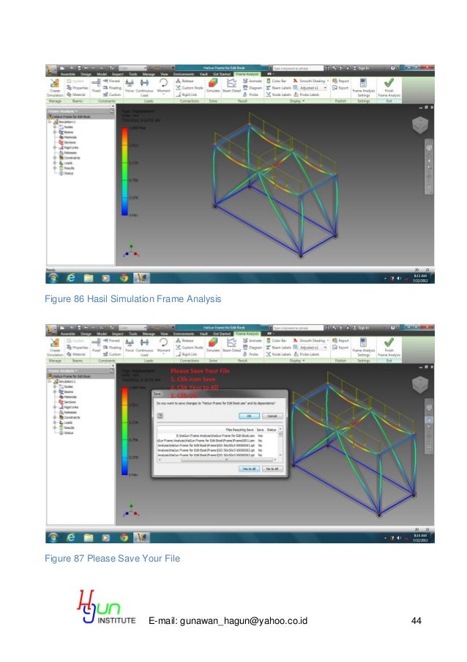Toggle Color Bar display in Figure 86
Image resolution: width=467 pixels, height=662 pixels.
click(277, 81)
